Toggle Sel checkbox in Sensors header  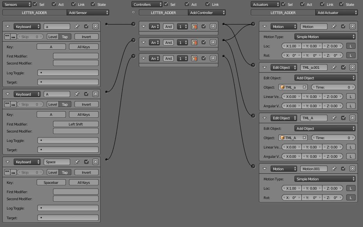pyautogui.click(x=35, y=4)
